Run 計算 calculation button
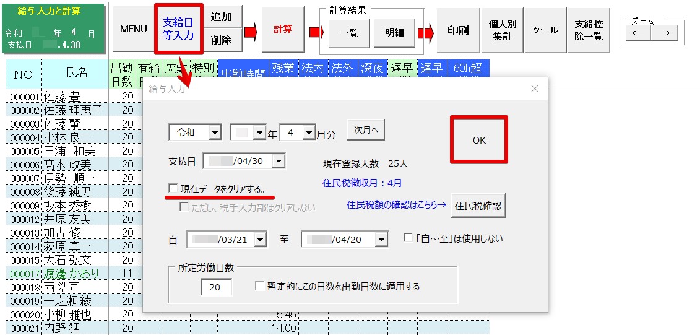The width and height of the screenshot is (700, 335). click(283, 29)
